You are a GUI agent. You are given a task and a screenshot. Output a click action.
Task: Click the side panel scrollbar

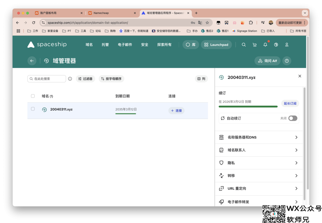(x=304, y=144)
